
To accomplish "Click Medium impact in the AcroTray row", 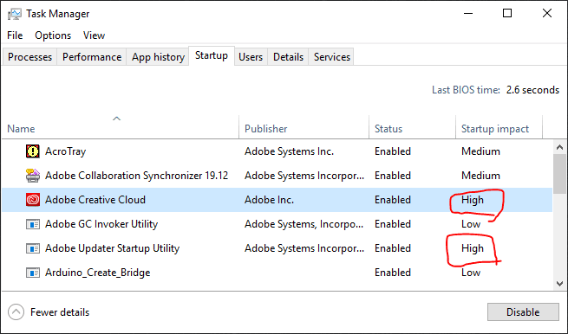I will pyautogui.click(x=480, y=151).
